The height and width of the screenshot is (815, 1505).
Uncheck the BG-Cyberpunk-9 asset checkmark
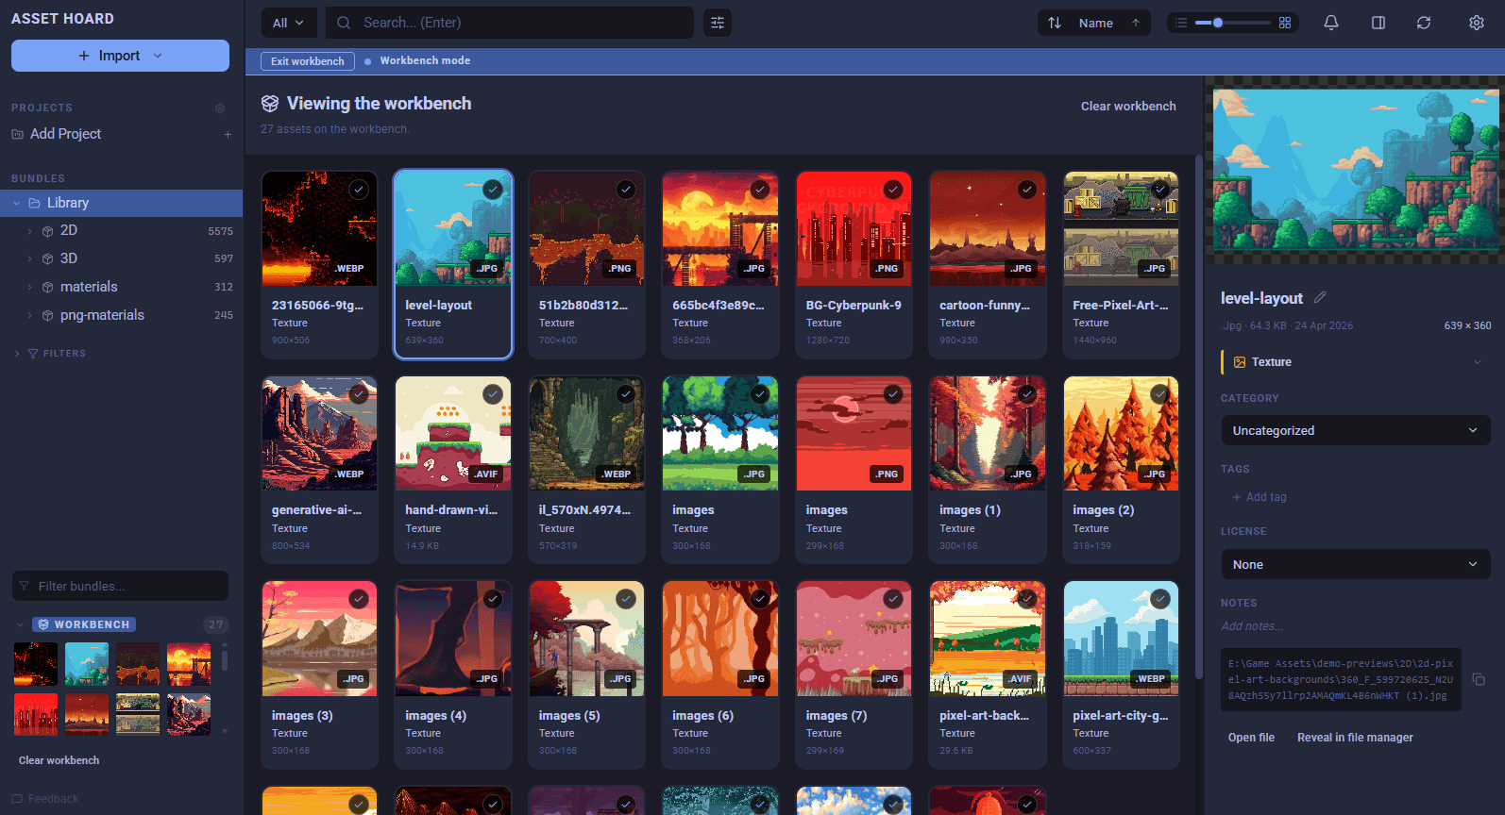tap(893, 190)
